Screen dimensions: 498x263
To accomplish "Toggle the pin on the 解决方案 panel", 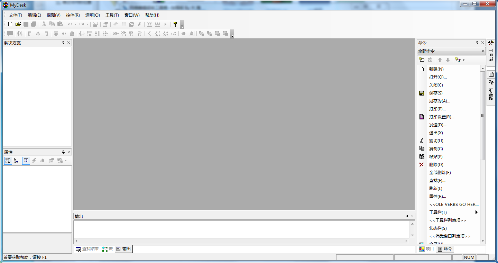I will tap(63, 43).
